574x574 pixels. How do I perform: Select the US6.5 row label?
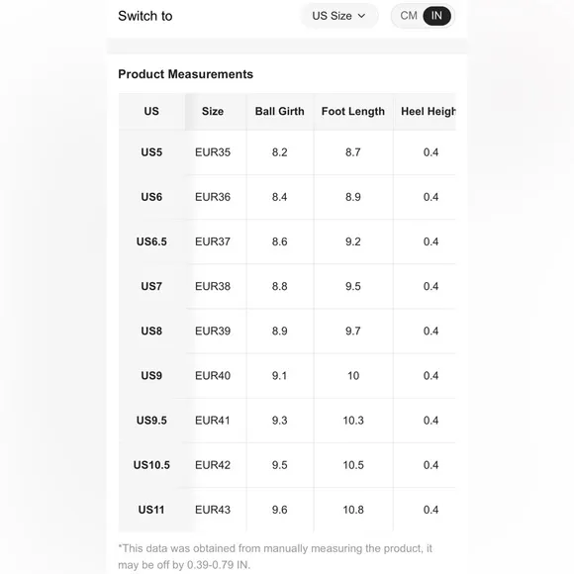coord(151,241)
